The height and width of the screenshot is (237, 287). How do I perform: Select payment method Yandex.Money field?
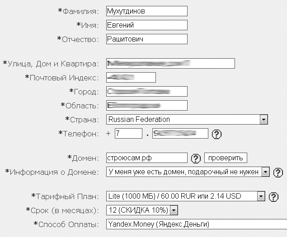(x=197, y=224)
